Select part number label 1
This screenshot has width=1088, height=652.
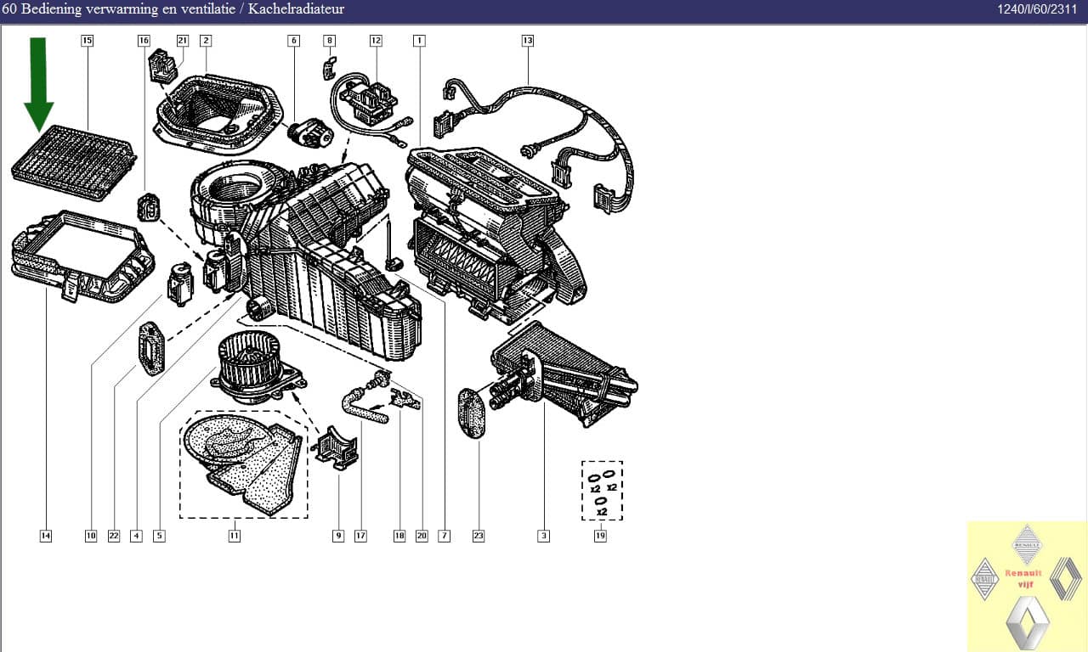click(419, 40)
